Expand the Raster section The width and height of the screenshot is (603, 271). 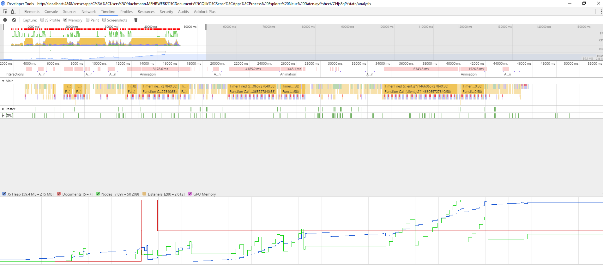[3, 109]
